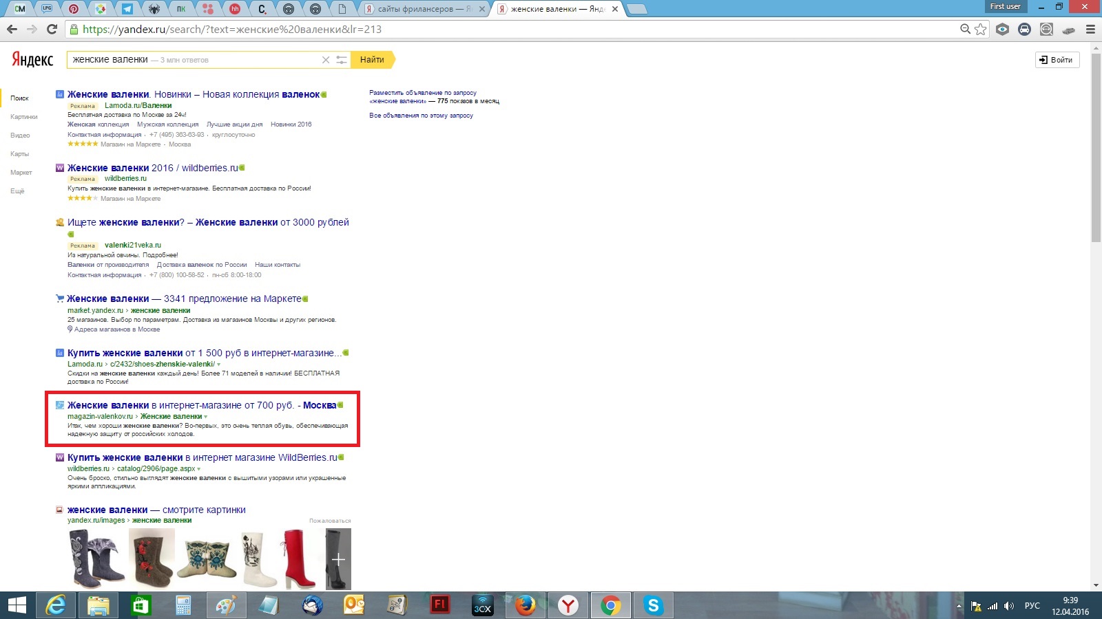Go back using the browser back arrow
This screenshot has width=1102, height=619.
click(x=12, y=29)
